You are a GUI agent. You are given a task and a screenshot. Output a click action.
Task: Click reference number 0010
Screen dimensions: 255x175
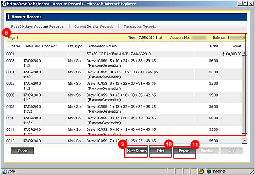click(x=10, y=118)
